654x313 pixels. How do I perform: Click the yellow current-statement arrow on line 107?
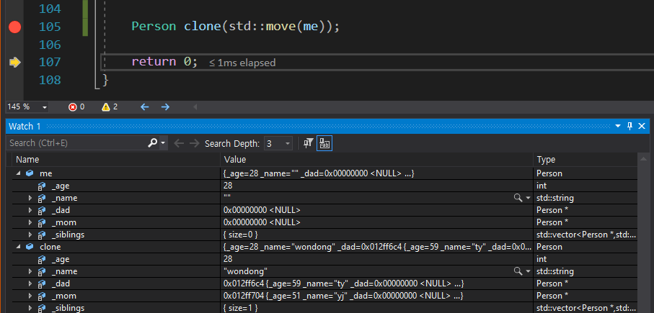coord(14,63)
